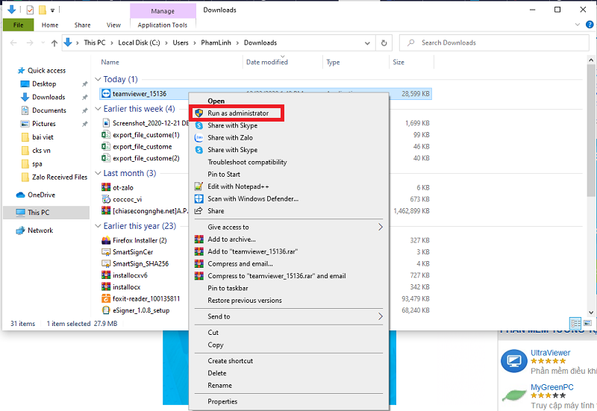This screenshot has width=597, height=411.
Task: Click the Firefox Installer (2) file icon
Action: (x=106, y=240)
